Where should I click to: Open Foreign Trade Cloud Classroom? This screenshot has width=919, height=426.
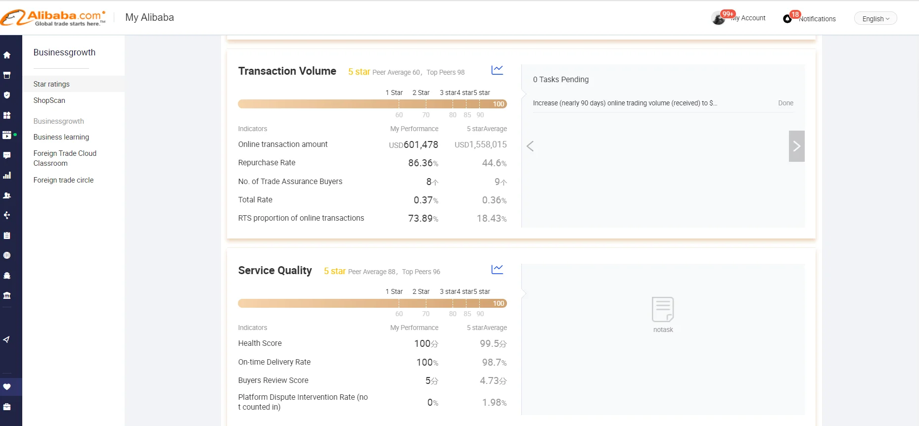(x=65, y=158)
